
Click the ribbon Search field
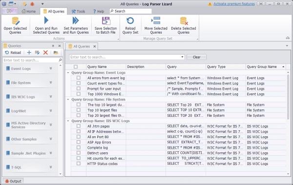click(x=130, y=11)
